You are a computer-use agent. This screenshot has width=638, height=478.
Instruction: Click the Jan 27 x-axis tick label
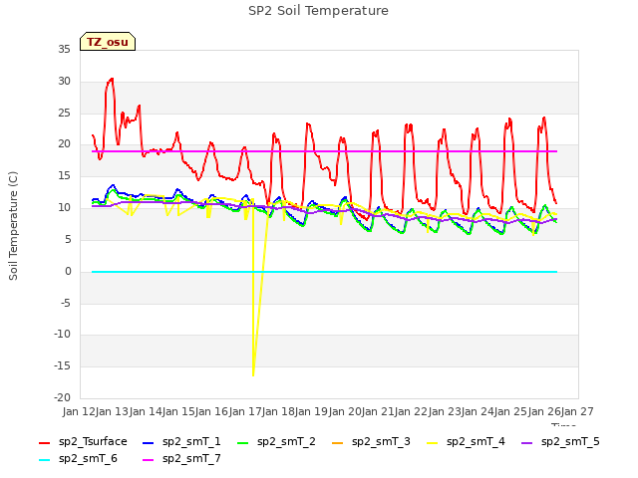click(x=577, y=411)
